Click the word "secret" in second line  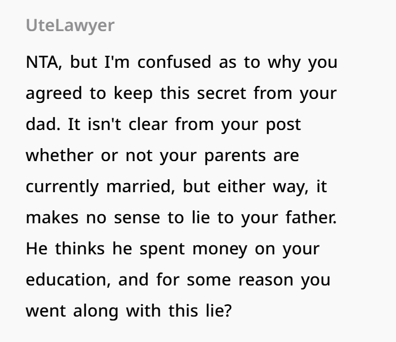click(x=222, y=93)
